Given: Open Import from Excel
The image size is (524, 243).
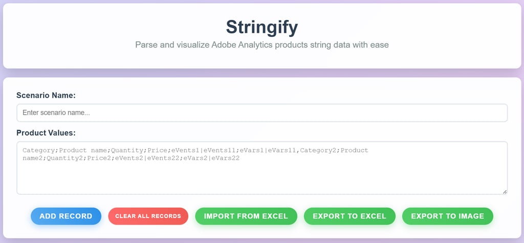Looking at the screenshot, I should click(x=246, y=216).
